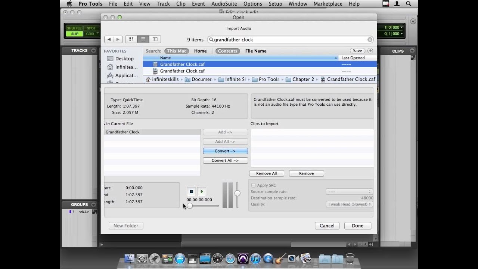Image resolution: width=478 pixels, height=269 pixels.
Task: Click the 'grandfather clock' search field
Action: 289,40
